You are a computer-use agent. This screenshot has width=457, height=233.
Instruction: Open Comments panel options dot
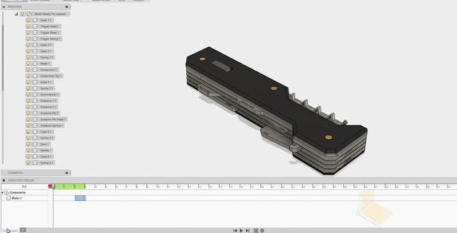(x=67, y=172)
